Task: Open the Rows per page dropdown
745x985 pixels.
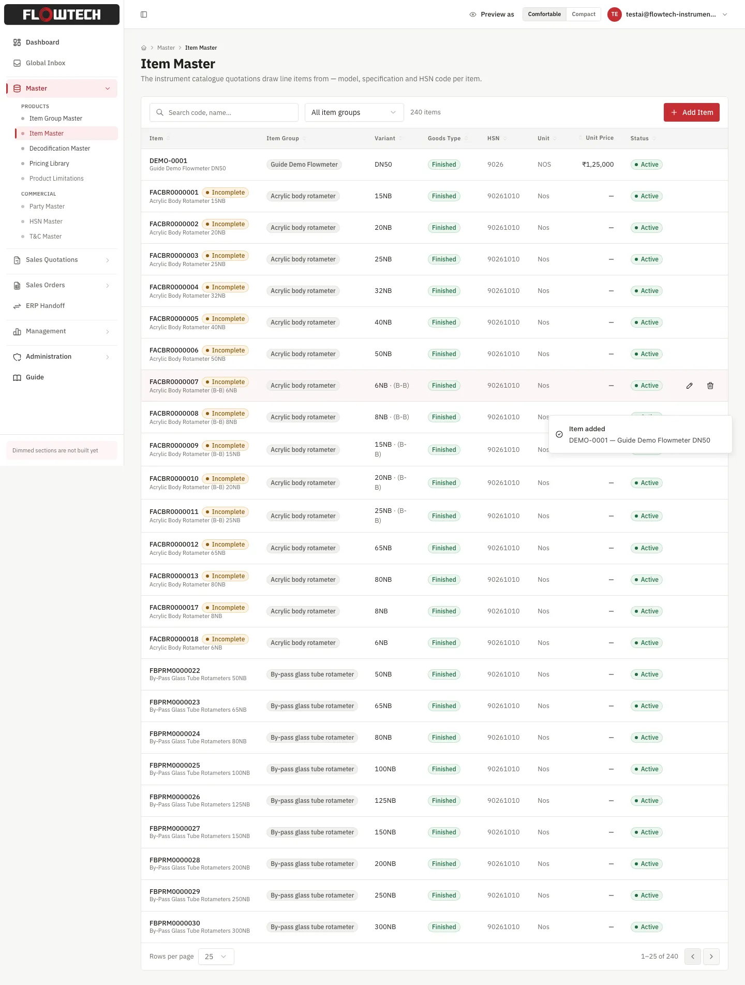Action: click(216, 957)
